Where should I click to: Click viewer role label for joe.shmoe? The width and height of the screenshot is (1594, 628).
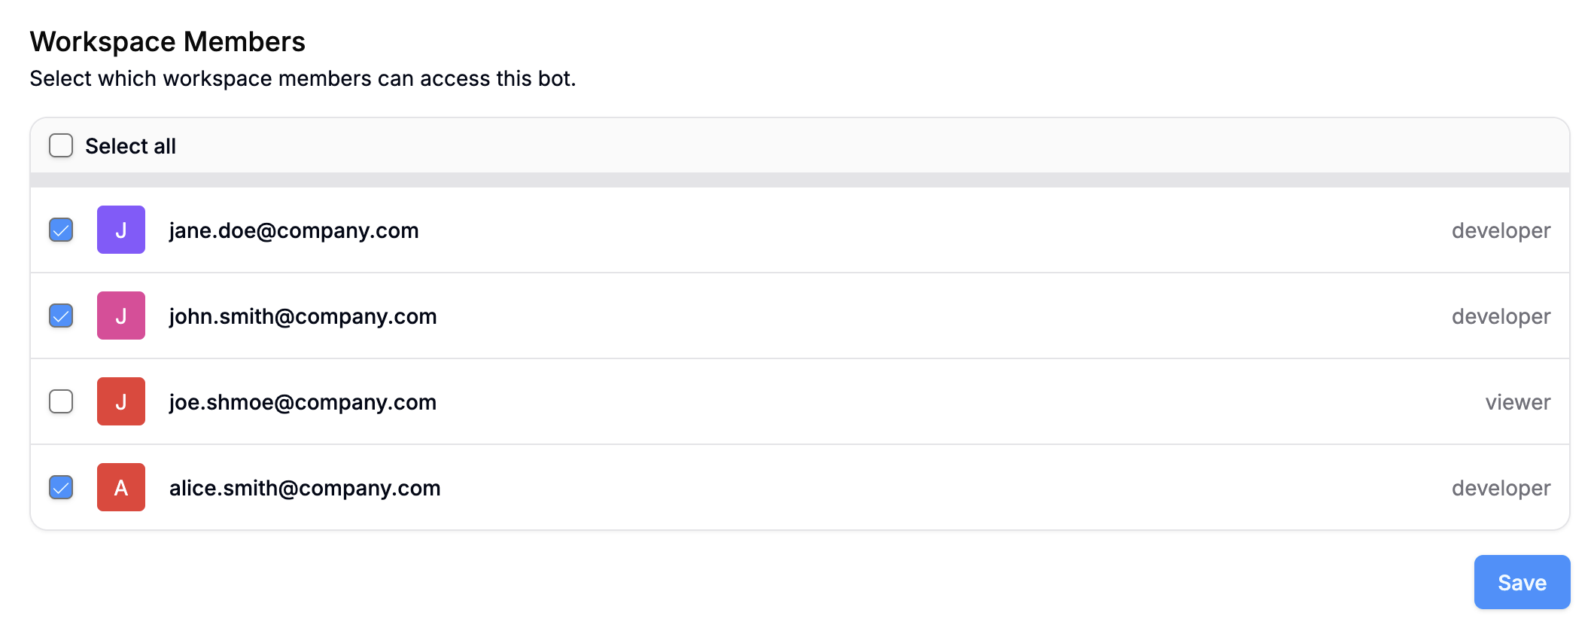point(1517,402)
